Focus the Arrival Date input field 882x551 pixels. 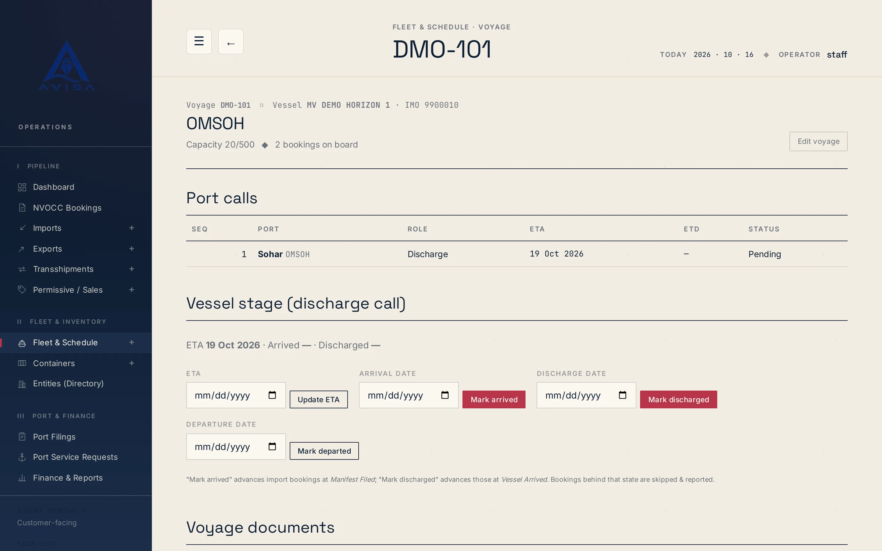click(409, 395)
